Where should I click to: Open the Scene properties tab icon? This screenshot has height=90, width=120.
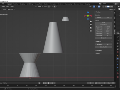pos(118,49)
